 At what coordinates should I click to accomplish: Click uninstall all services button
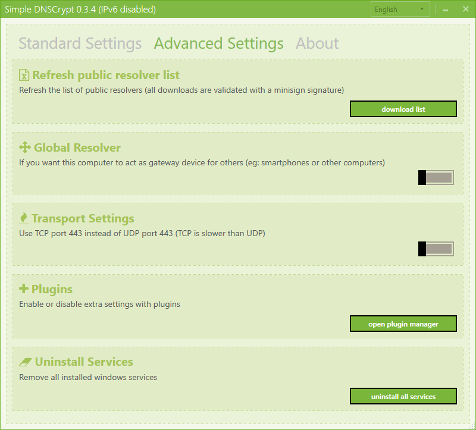403,396
